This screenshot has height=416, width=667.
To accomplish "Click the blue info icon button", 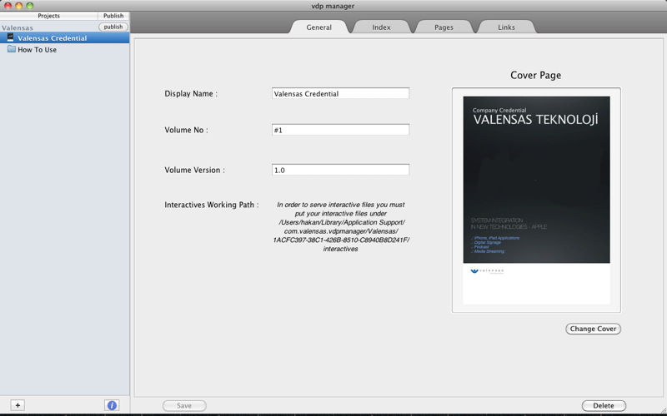I will 112,405.
